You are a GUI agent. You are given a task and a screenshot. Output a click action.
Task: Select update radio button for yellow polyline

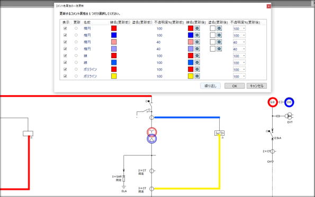76,76
